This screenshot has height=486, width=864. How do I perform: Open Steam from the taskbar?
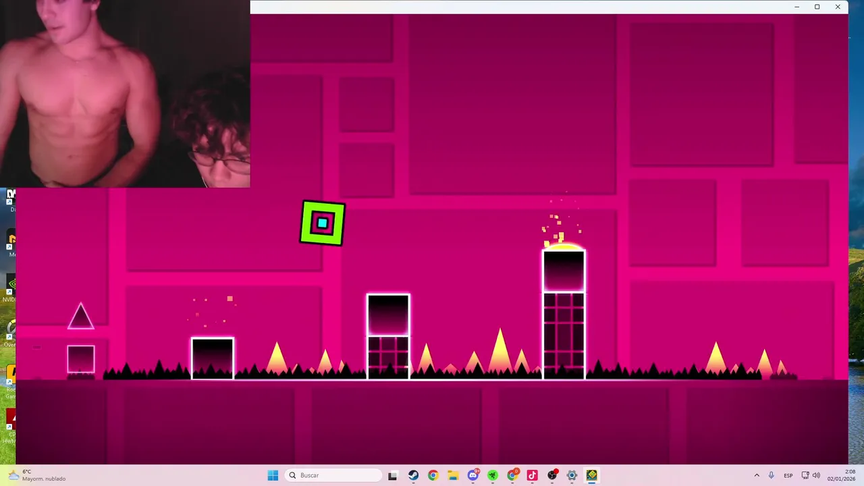coord(413,475)
